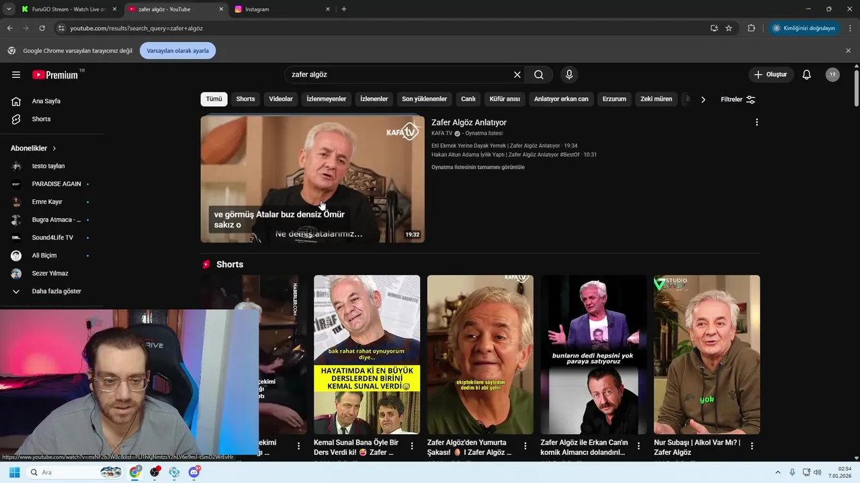Open options menu for Nur Subaşı short
Image resolution: width=860 pixels, height=483 pixels.
tap(752, 446)
